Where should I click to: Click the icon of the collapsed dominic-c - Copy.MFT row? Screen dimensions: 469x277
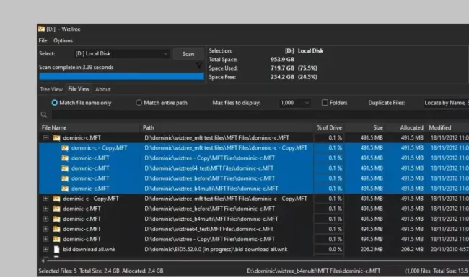pos(56,199)
